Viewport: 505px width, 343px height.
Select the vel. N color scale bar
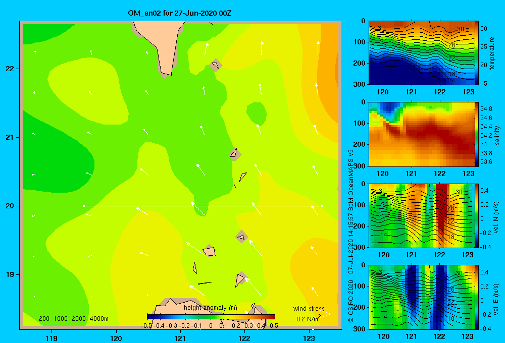coord(476,215)
